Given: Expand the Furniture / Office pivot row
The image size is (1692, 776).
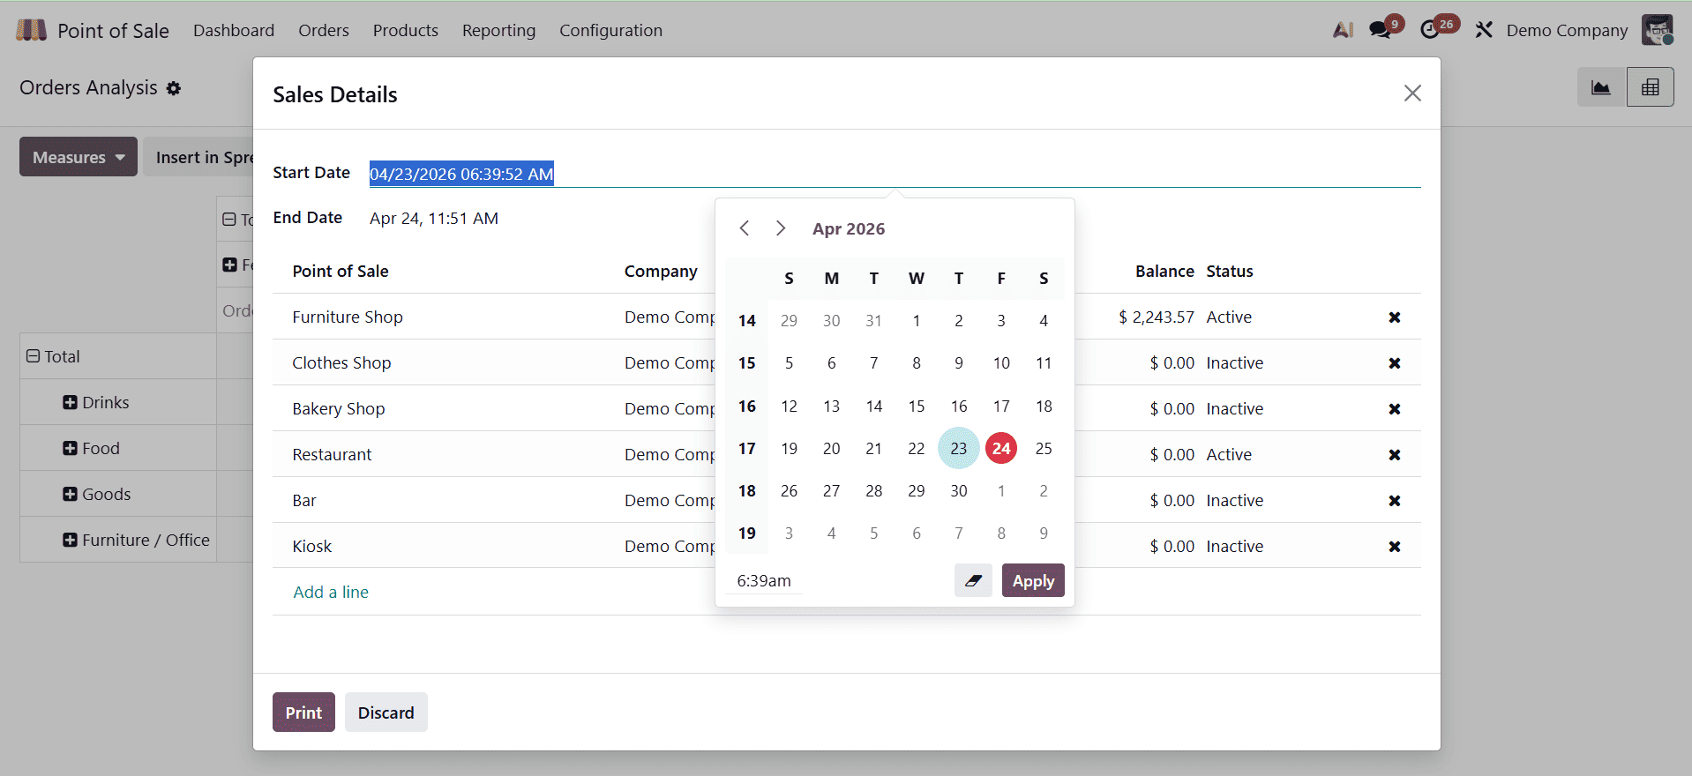Looking at the screenshot, I should (71, 540).
